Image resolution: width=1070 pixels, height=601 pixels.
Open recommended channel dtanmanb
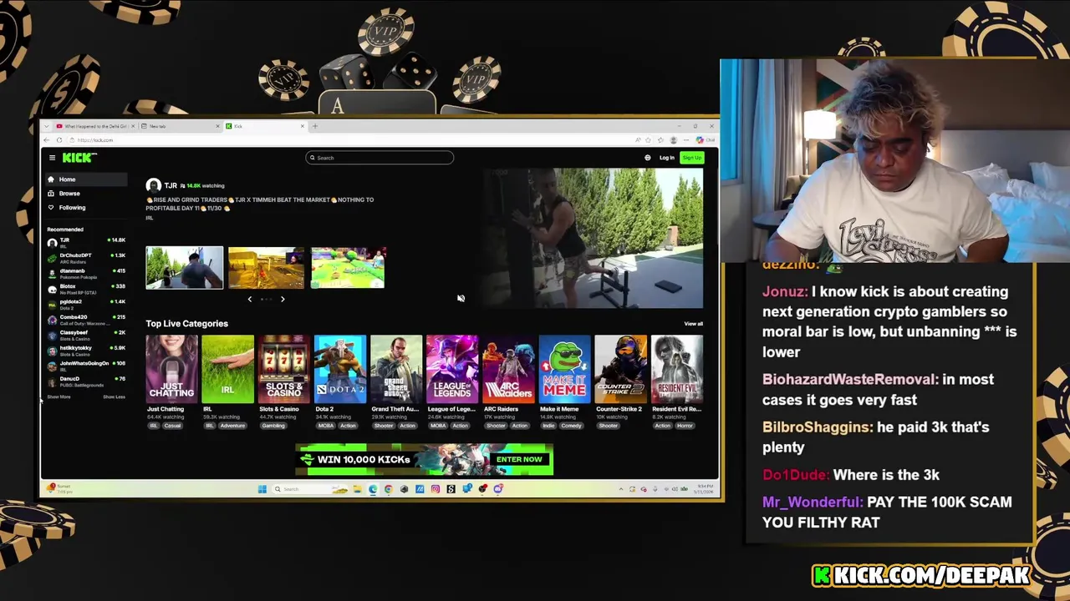point(86,272)
